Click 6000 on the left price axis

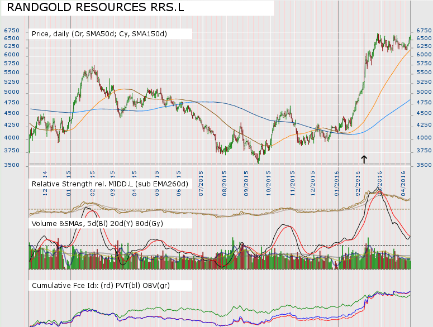pos(11,55)
